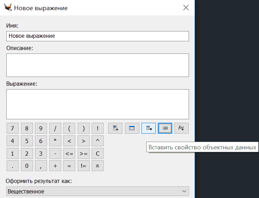Click the form window icon button
Viewport: 259px width, 198px height.
click(x=132, y=128)
